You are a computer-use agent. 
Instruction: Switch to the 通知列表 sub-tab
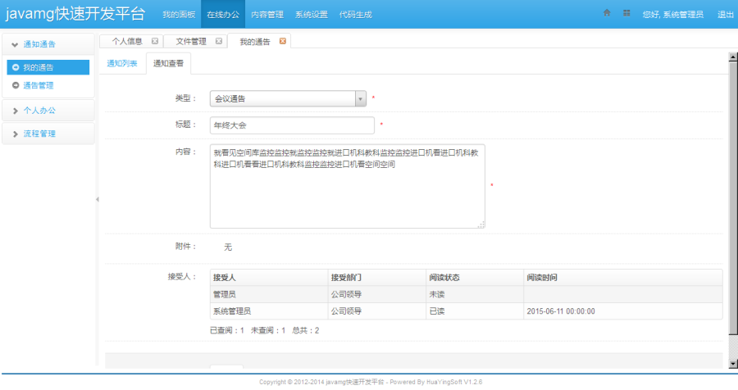pos(122,64)
